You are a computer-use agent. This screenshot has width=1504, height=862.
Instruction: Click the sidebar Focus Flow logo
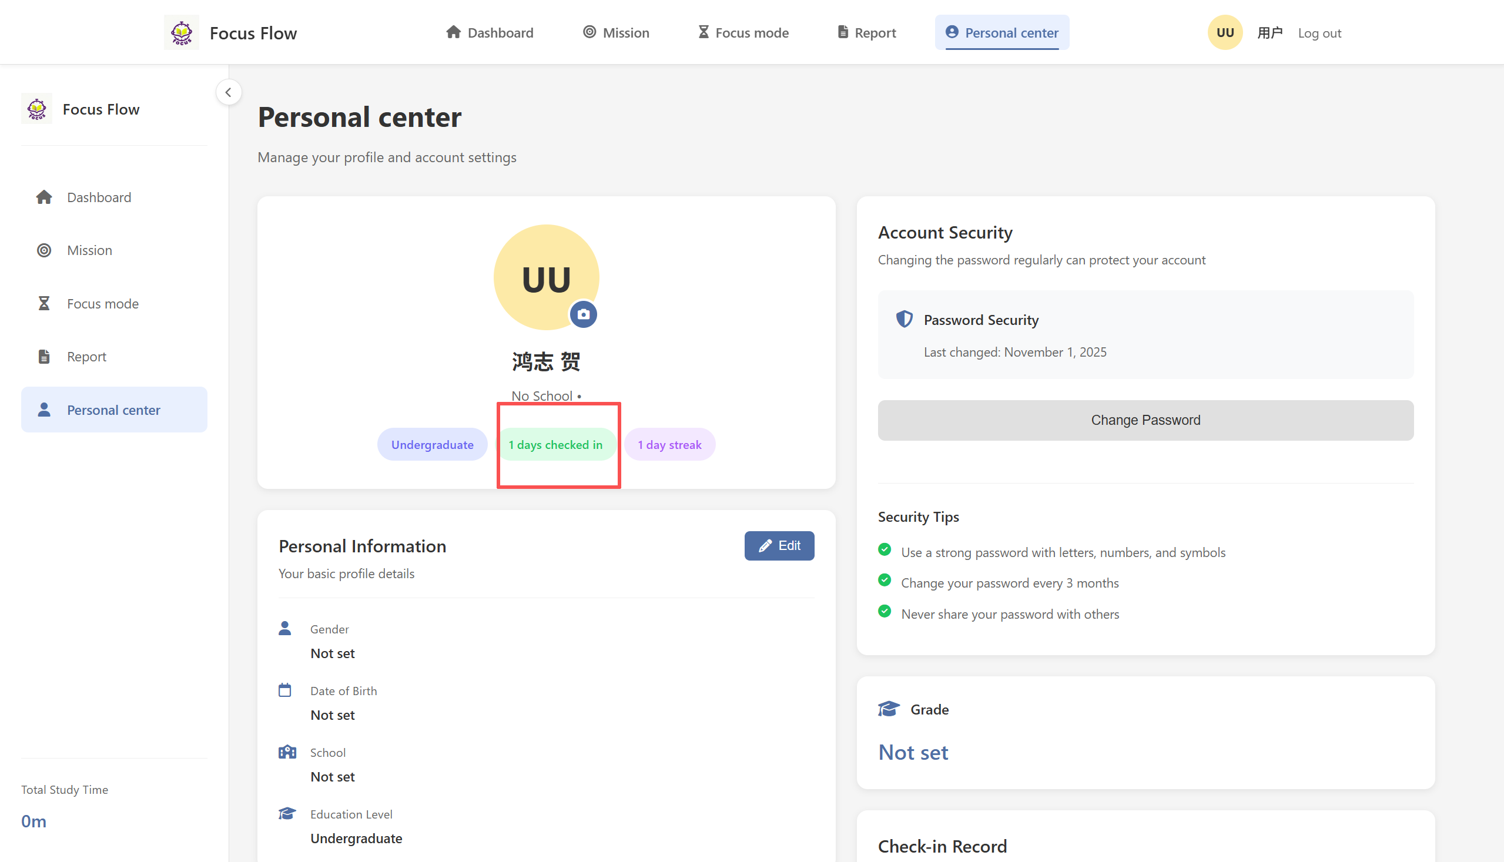[x=36, y=109]
